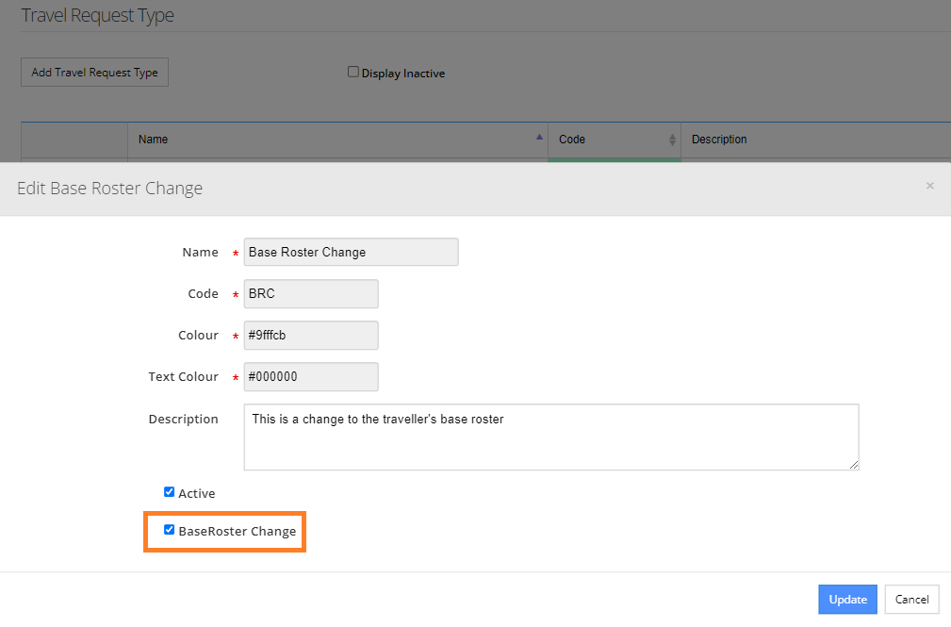
Task: Close the Edit Base Roster Change dialog
Action: 929,187
